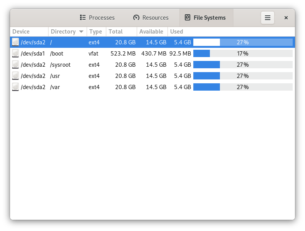Switch to the Processes tab
The height and width of the screenshot is (231, 305).
[97, 18]
